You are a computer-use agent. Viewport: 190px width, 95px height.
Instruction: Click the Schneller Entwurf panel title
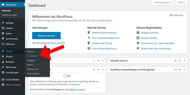[x=119, y=61]
